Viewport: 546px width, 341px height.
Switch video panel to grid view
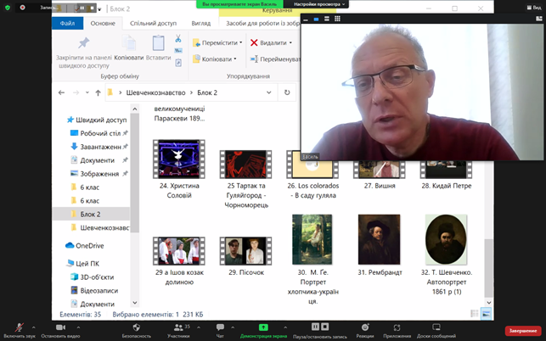337,19
